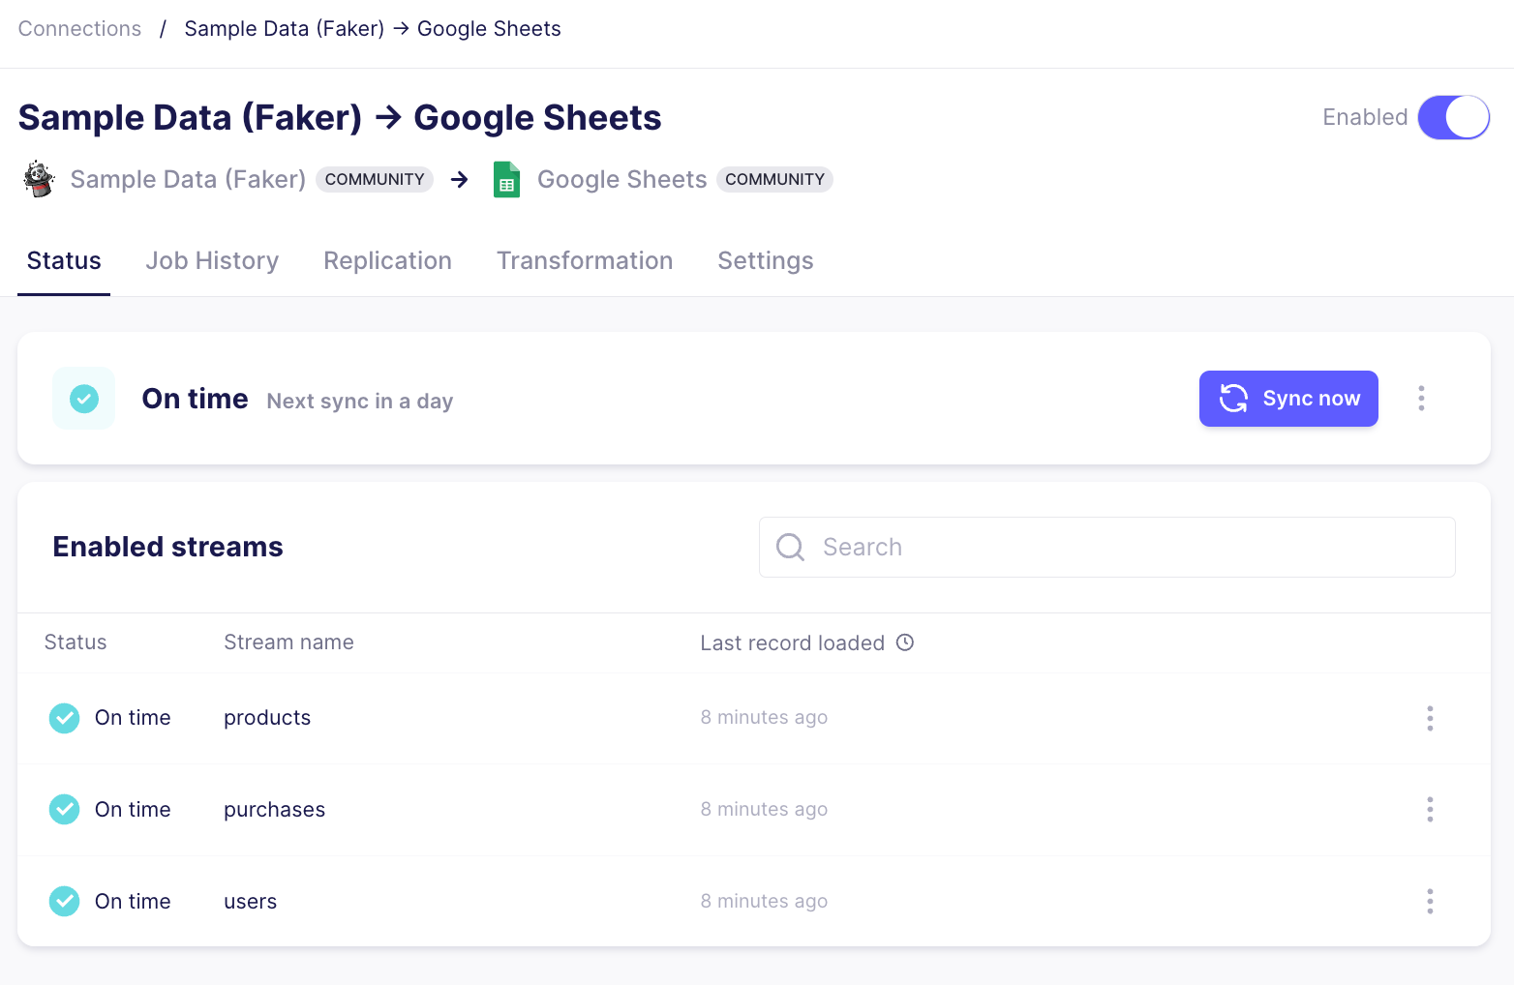This screenshot has height=985, width=1514.
Task: Click the On time checkmark for products stream
Action: pyautogui.click(x=64, y=717)
